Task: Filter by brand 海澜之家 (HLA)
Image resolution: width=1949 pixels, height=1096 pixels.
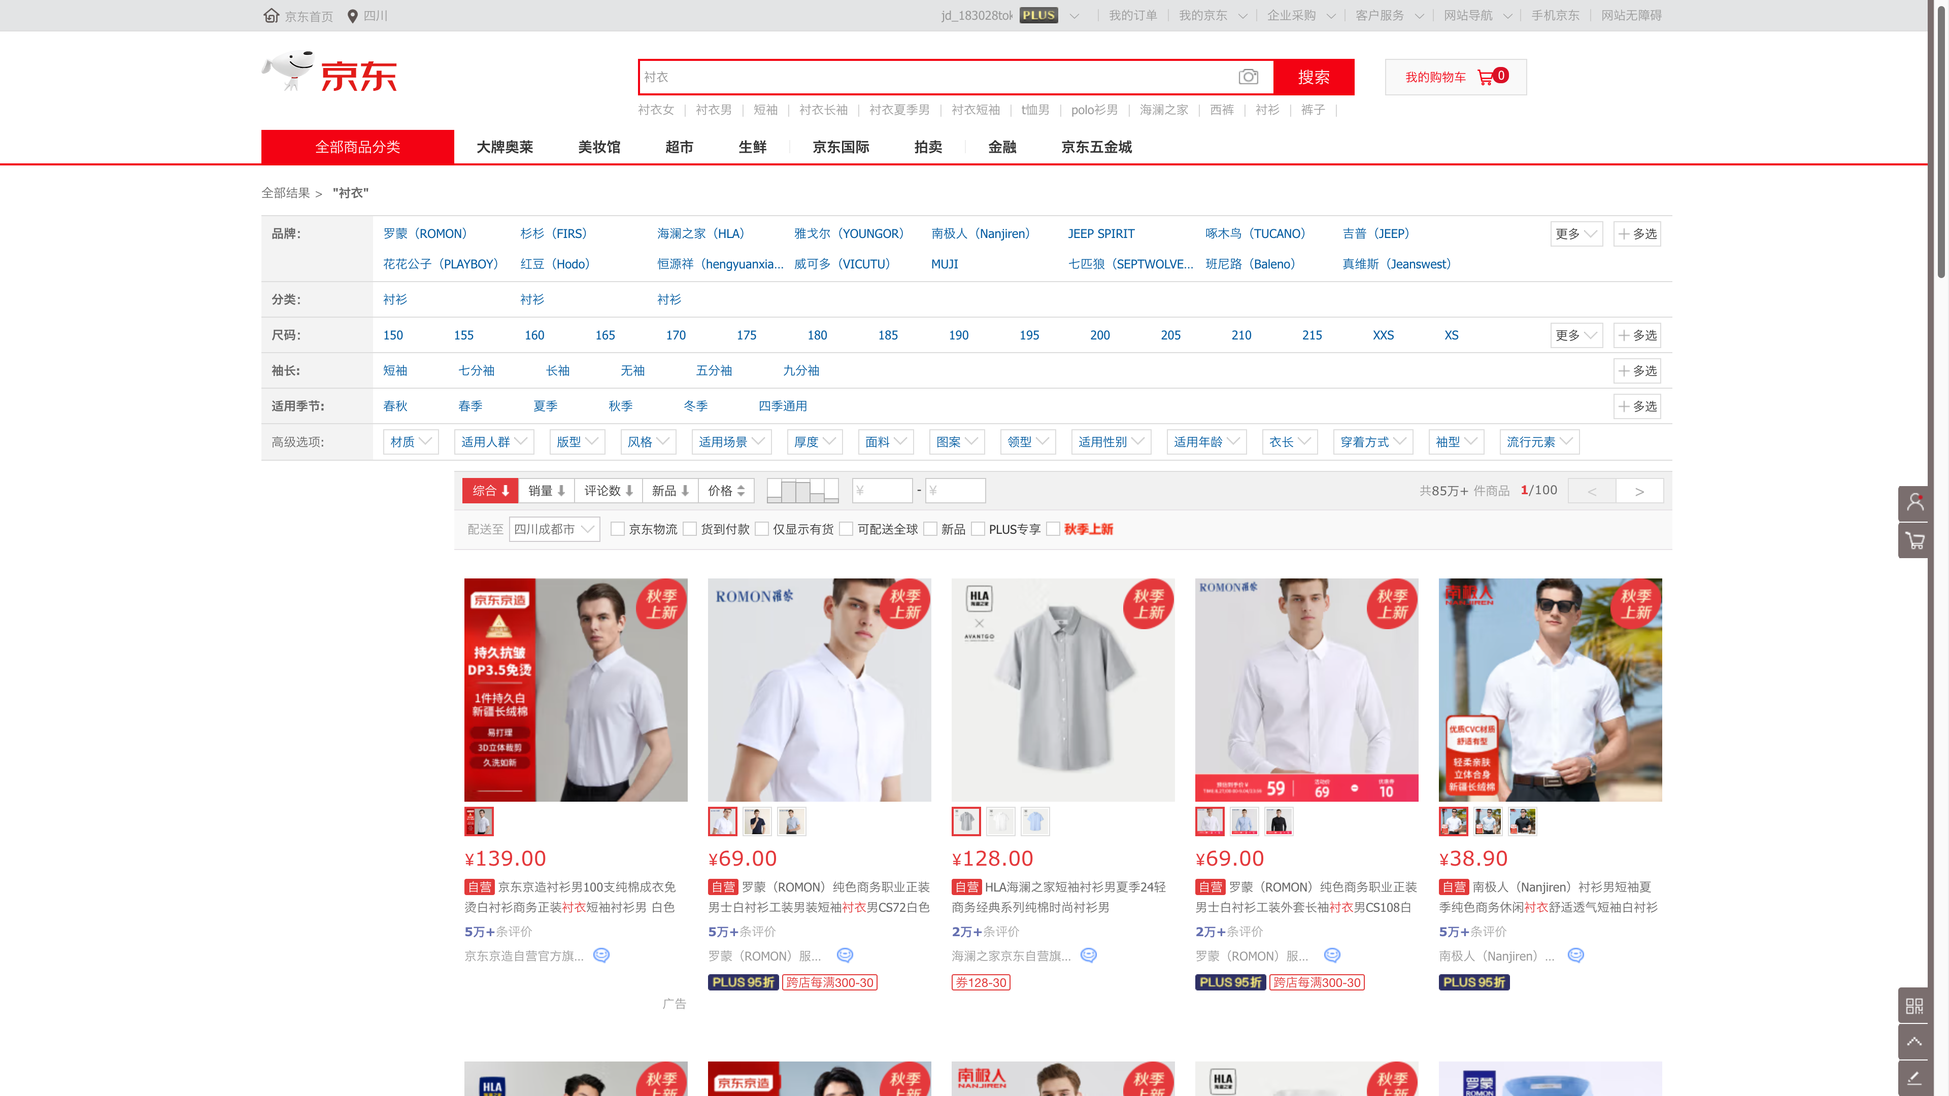Action: pos(701,234)
